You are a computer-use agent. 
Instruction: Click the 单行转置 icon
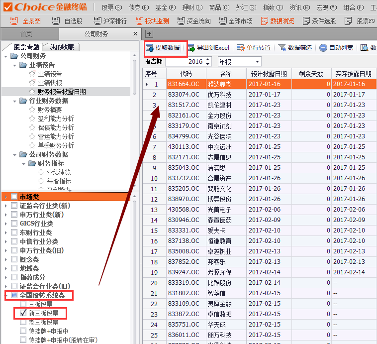tap(240, 48)
